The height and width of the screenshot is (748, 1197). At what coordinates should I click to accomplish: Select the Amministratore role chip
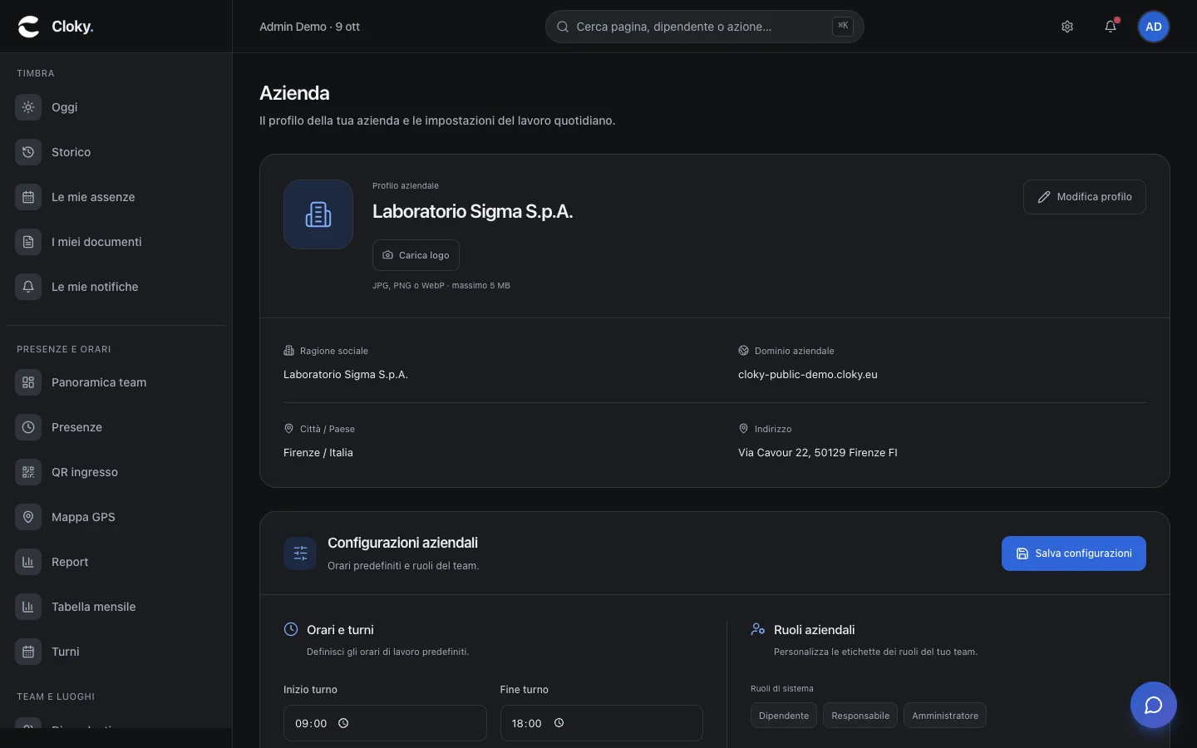(945, 716)
